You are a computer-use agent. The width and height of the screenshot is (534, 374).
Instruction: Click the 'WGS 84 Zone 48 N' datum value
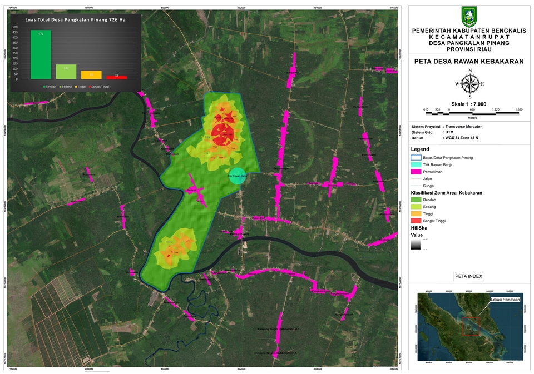(x=462, y=138)
